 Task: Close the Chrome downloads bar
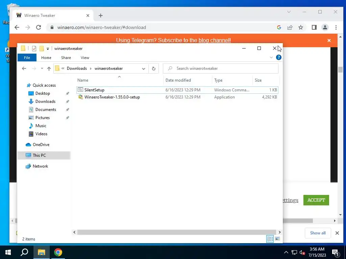pyautogui.click(x=337, y=233)
